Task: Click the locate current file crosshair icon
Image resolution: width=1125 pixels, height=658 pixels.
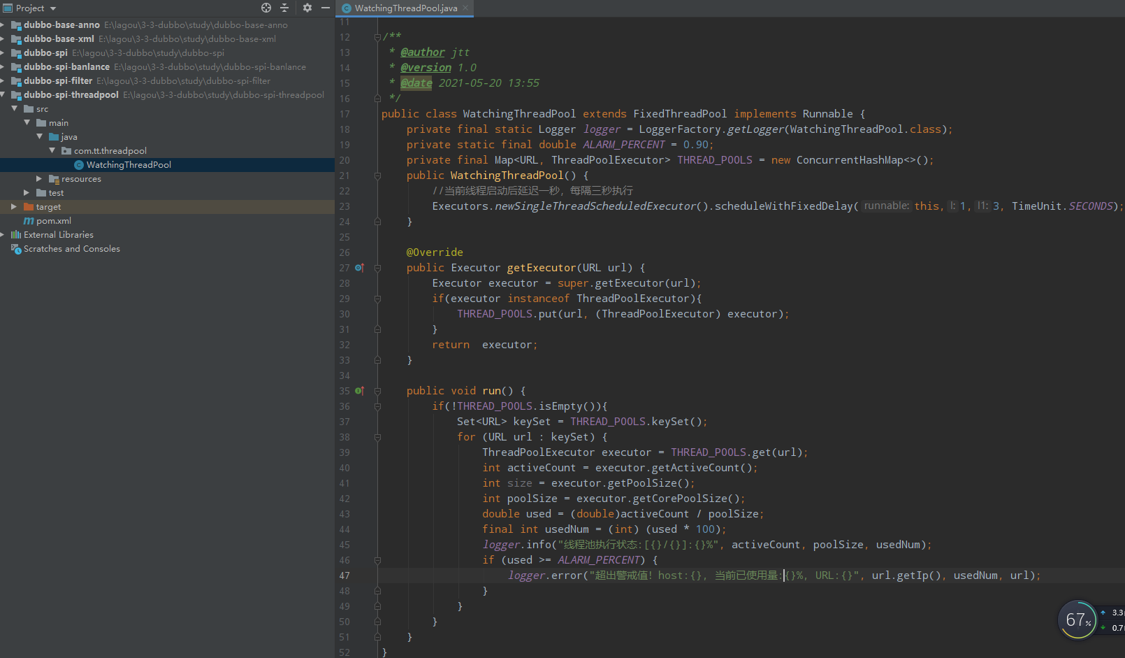Action: point(266,8)
